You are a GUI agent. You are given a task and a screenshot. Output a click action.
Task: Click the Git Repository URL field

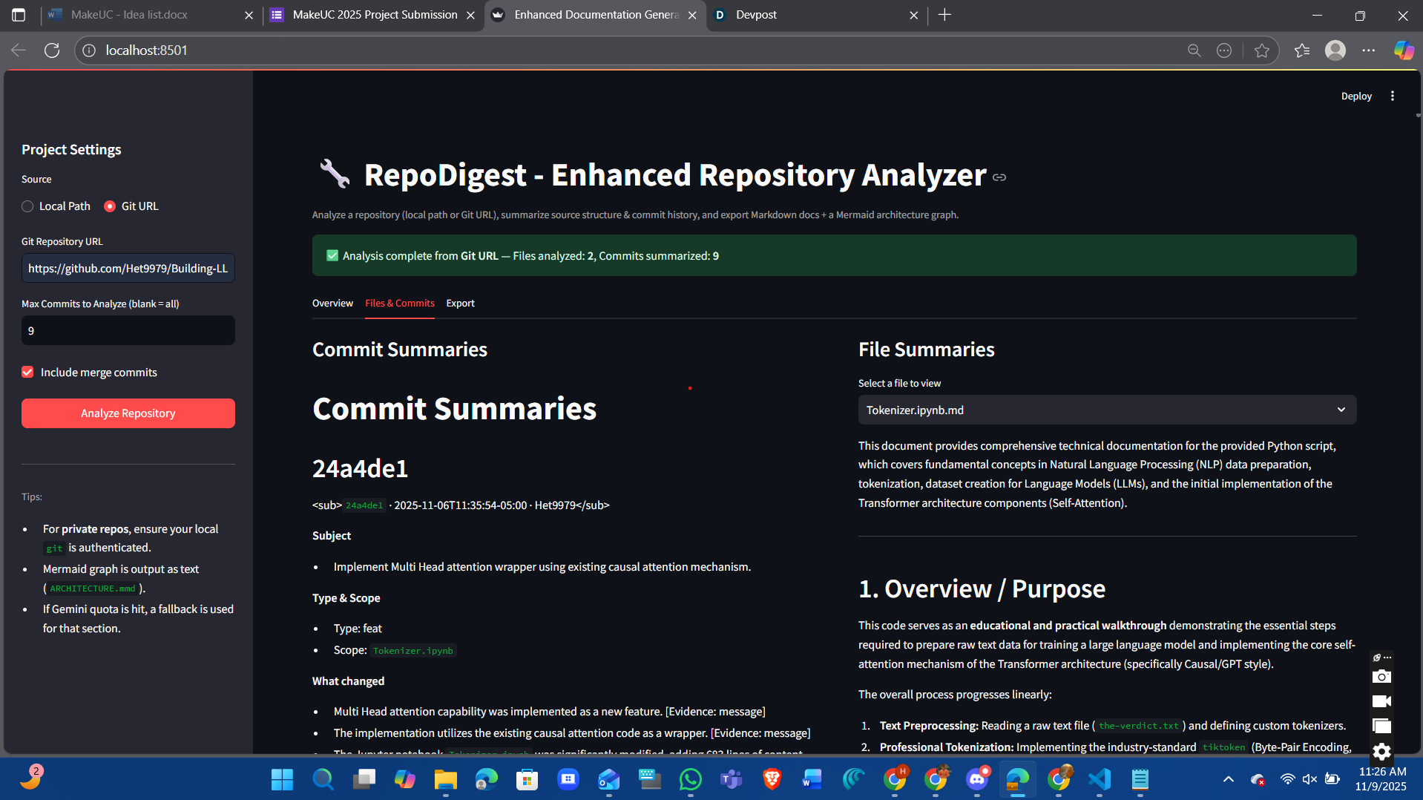point(128,269)
